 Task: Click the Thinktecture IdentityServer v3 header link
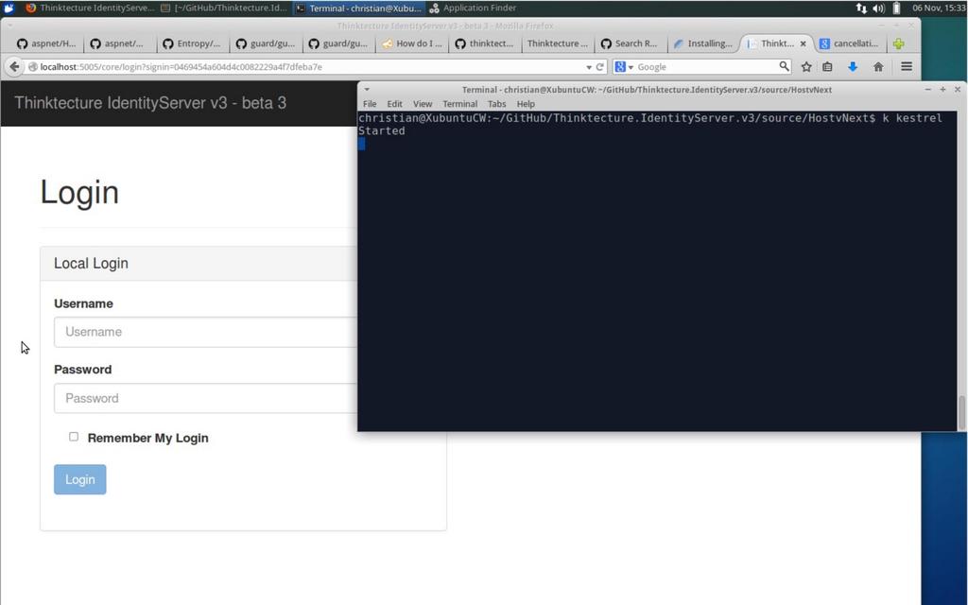(x=150, y=103)
